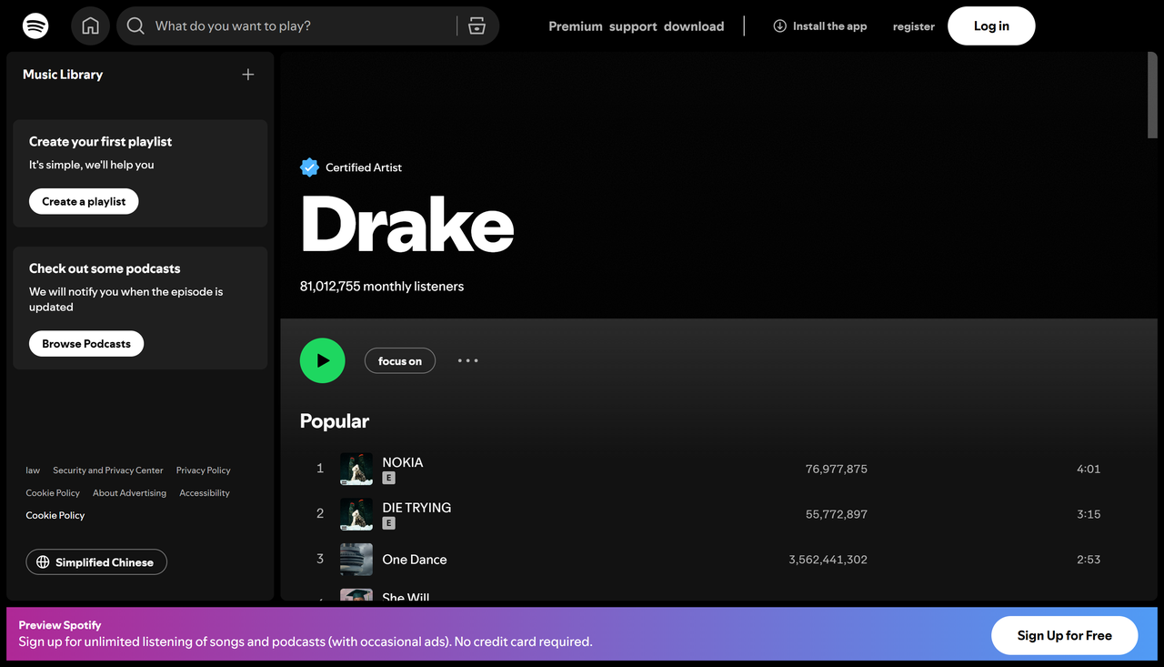Image resolution: width=1164 pixels, height=667 pixels.
Task: Click the browse icon inside the search bar
Action: [477, 25]
